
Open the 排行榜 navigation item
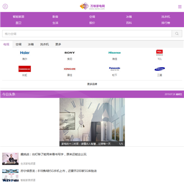pyautogui.click(x=166, y=23)
